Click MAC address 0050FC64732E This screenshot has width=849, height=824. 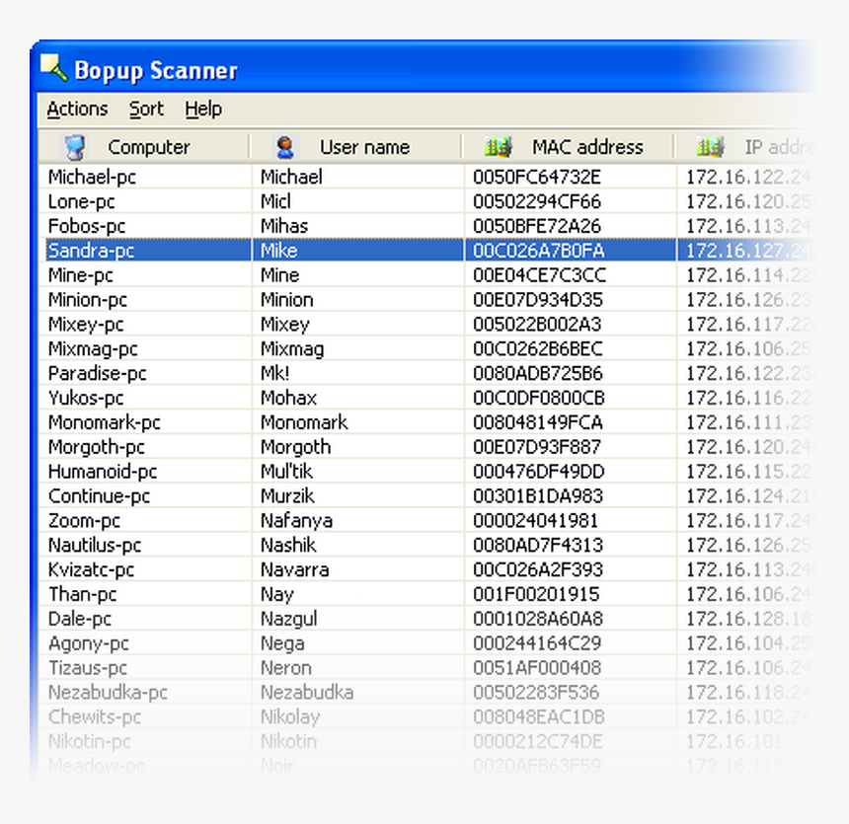coord(537,177)
